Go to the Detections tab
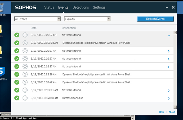Viewport: 183px width, 120px height. [x=81, y=7]
